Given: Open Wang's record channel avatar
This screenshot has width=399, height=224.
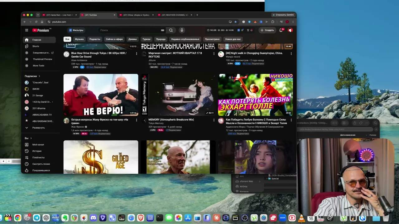Looking at the screenshot, I should (221, 54).
